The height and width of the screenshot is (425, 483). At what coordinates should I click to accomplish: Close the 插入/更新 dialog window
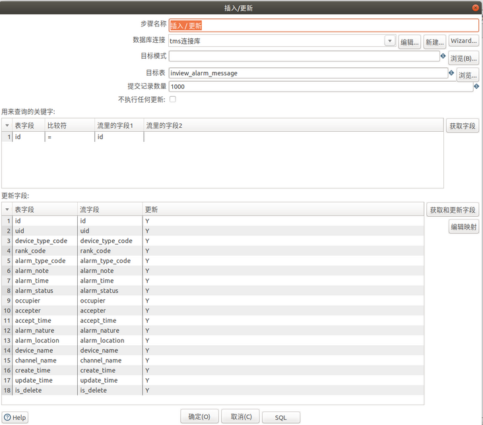[475, 8]
